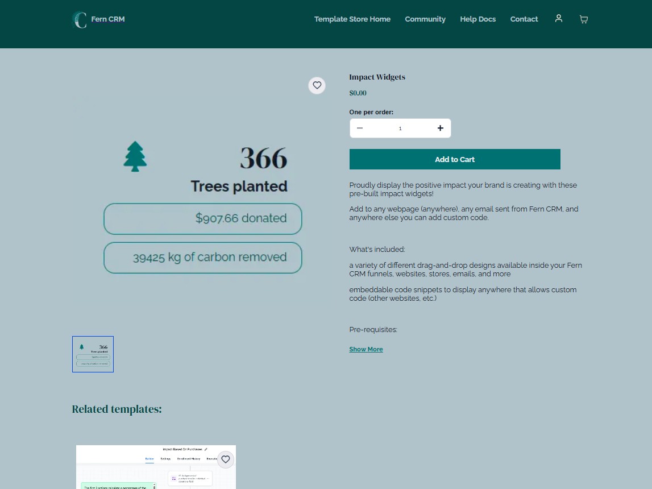Expand the description with Show More
The height and width of the screenshot is (489, 652).
366,349
